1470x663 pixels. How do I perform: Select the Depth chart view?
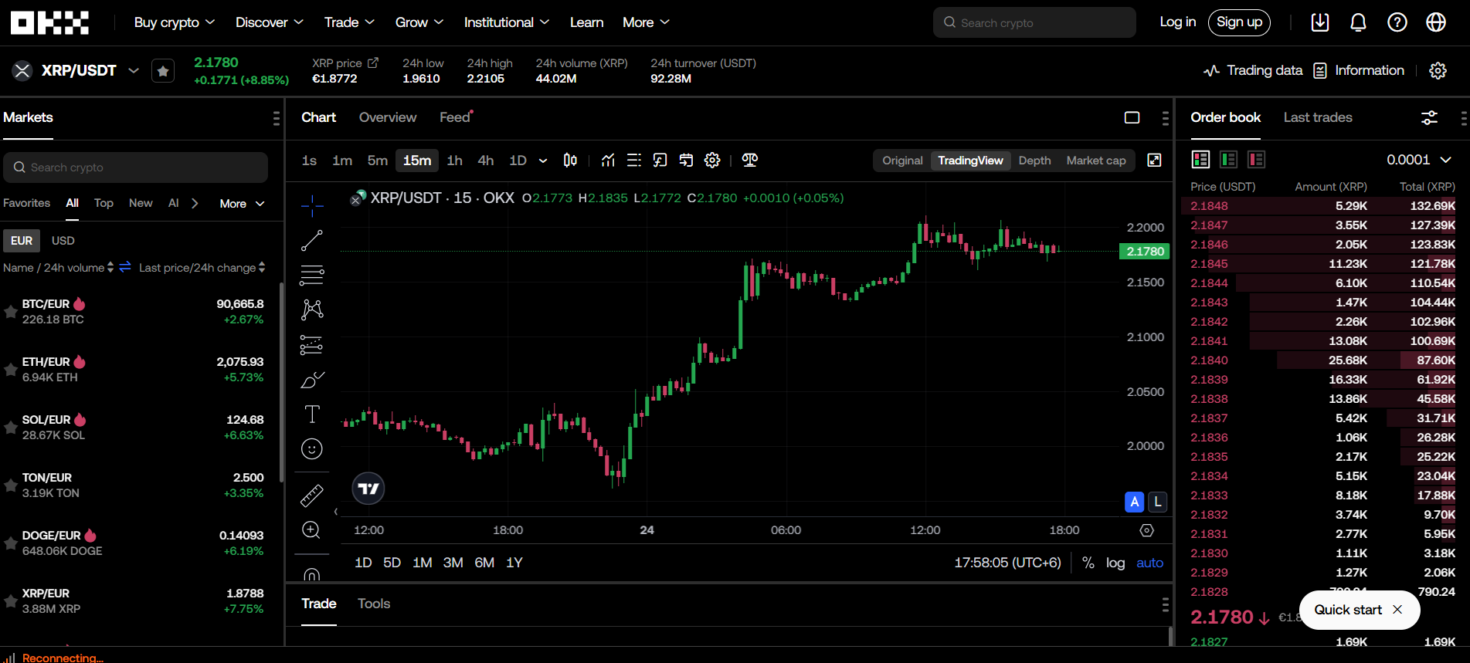click(1034, 160)
